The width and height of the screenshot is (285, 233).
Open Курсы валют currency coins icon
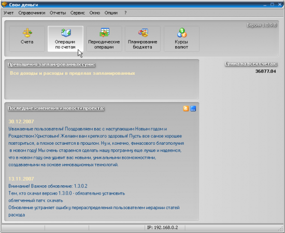coord(182,33)
